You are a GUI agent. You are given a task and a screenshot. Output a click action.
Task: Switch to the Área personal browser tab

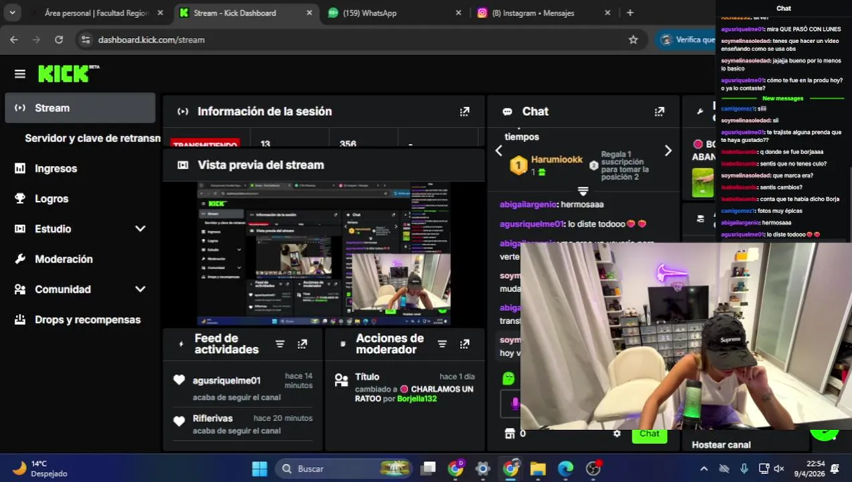point(96,13)
